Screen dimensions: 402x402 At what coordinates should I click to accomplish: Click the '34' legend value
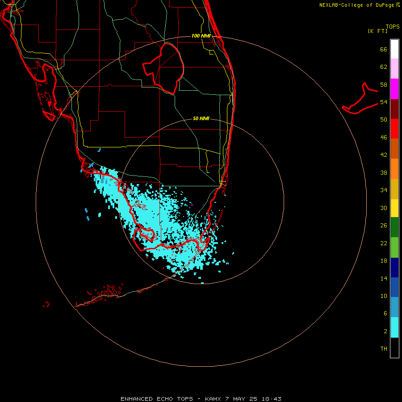point(384,190)
